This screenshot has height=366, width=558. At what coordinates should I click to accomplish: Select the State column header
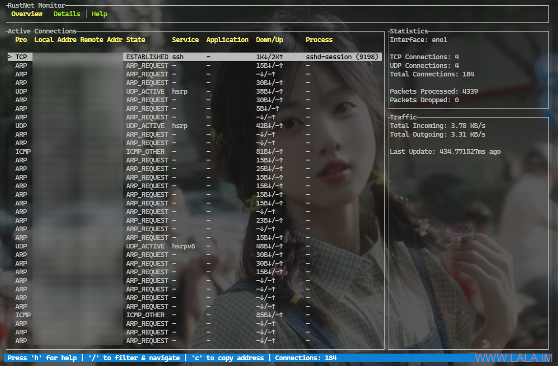(136, 40)
